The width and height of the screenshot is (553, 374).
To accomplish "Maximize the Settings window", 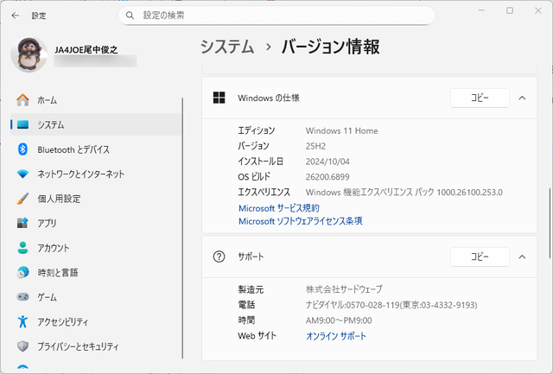I will pos(510,10).
